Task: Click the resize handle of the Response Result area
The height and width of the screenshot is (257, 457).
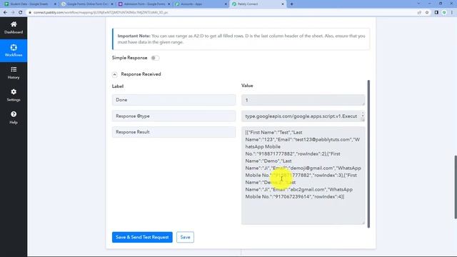Action: pyautogui.click(x=363, y=223)
